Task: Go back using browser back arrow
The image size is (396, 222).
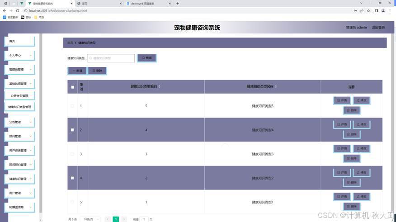Action: (x=4, y=10)
